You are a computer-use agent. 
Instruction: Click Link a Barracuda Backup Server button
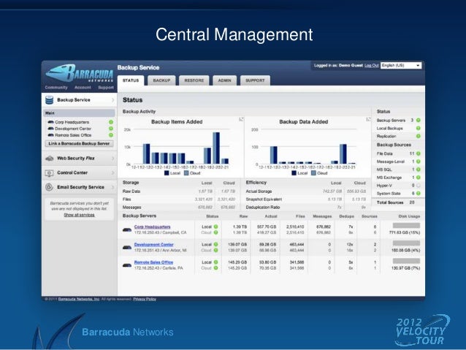coord(79,144)
